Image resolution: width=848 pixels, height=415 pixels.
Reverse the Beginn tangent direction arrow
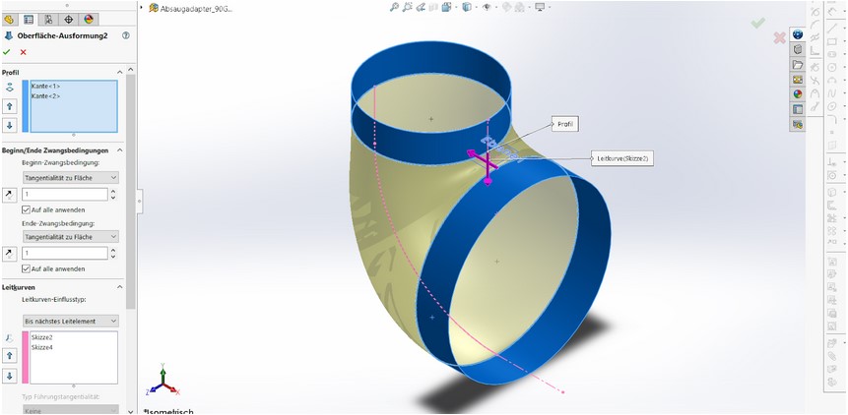tap(10, 195)
